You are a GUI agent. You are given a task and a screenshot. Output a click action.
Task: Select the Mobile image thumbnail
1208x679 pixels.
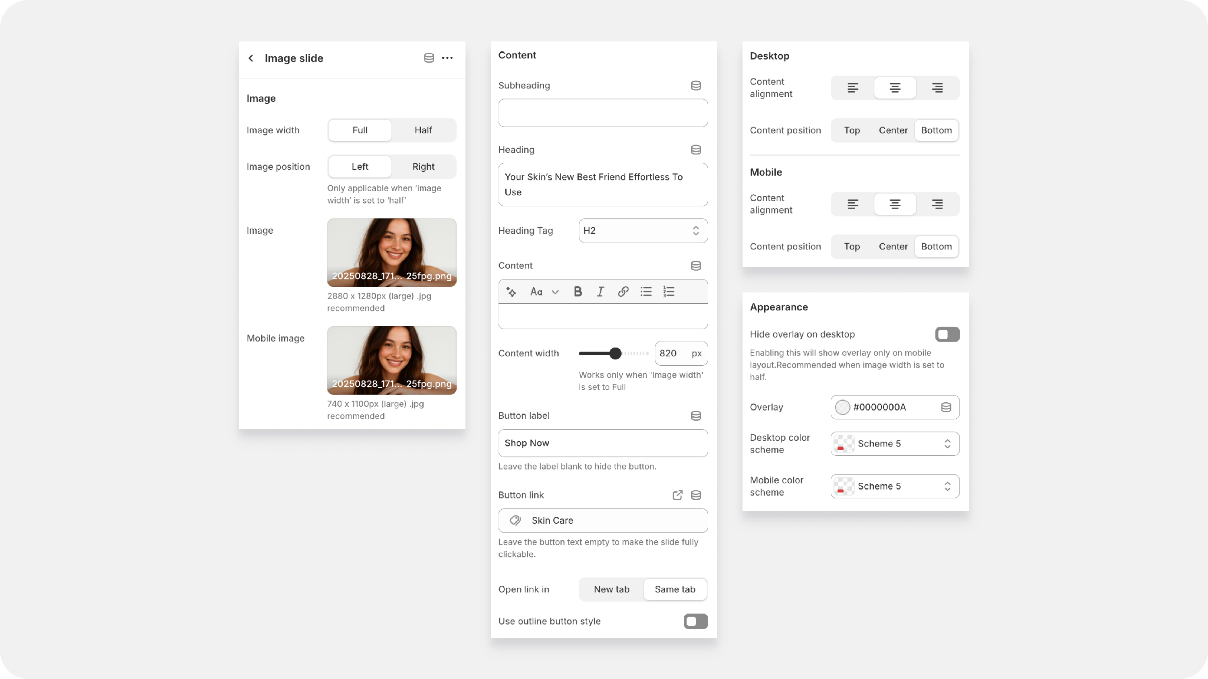[x=391, y=360]
